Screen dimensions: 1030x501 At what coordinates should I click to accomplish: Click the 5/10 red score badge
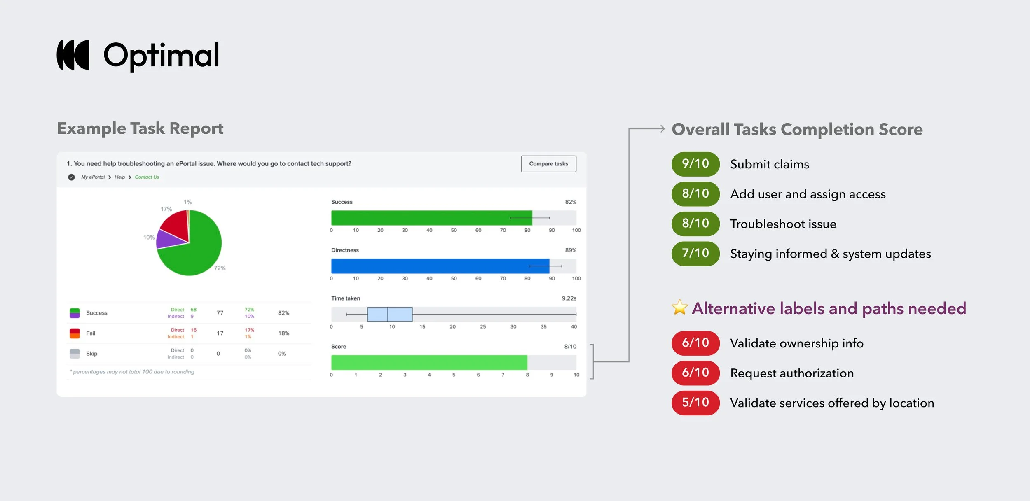pos(695,403)
